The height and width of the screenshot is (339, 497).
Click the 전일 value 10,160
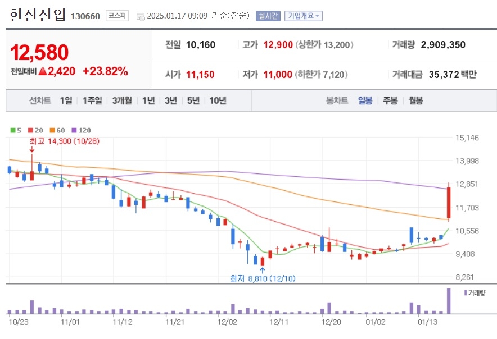[201, 45]
